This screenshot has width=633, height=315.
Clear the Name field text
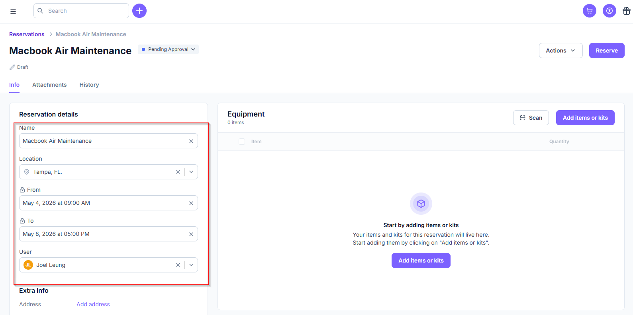click(191, 141)
